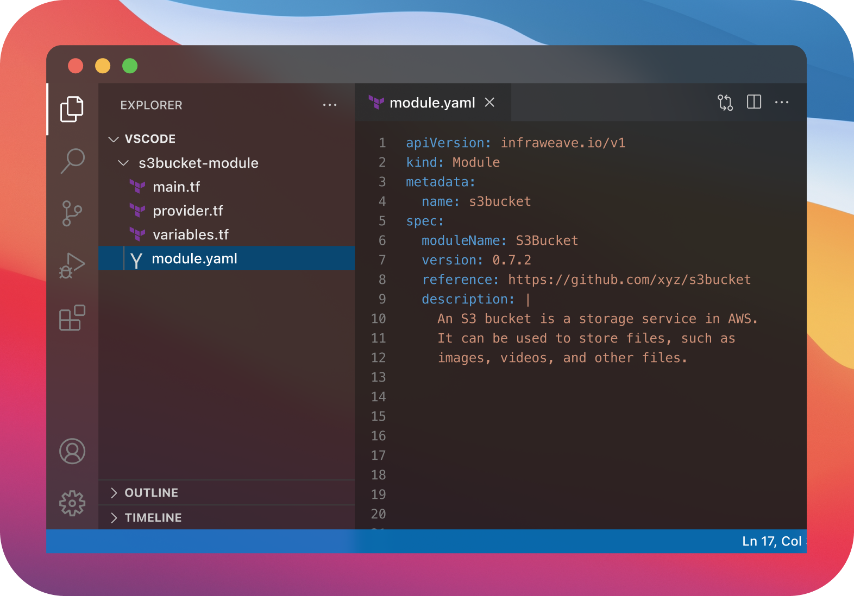The width and height of the screenshot is (854, 596).
Task: Open main.tf from the file tree
Action: point(176,187)
